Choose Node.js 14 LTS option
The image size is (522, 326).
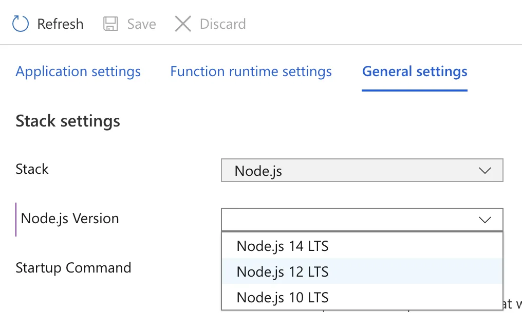pos(362,246)
